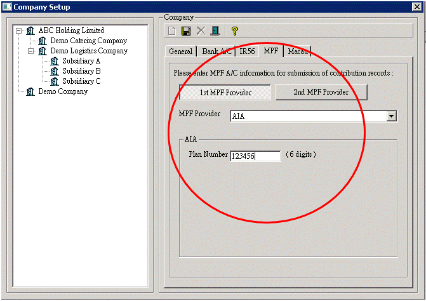Click Demo Logistics Company building icon

point(43,51)
